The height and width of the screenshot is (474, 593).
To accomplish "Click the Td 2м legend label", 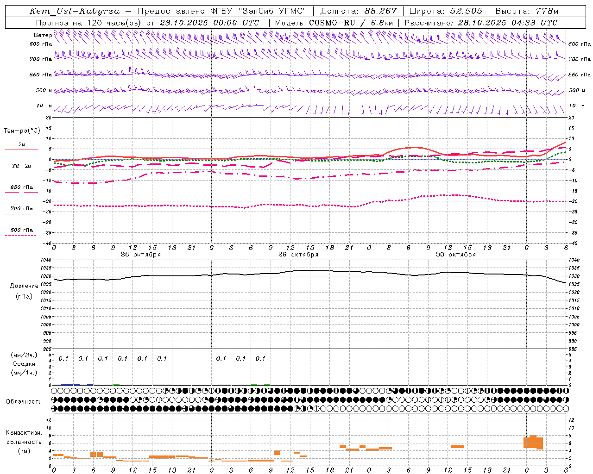I will pos(21,166).
